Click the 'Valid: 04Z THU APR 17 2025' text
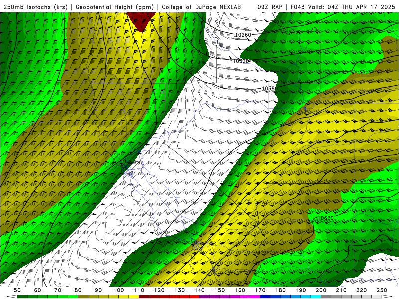399x299 pixels. [x=352, y=7]
